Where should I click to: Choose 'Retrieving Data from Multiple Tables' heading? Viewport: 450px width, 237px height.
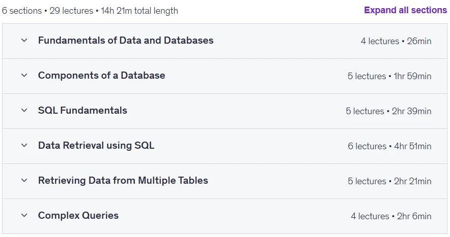(123, 180)
